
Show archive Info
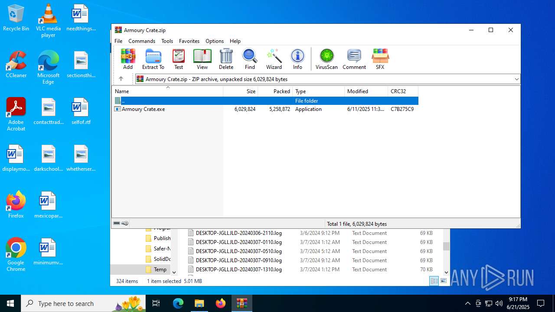point(297,59)
